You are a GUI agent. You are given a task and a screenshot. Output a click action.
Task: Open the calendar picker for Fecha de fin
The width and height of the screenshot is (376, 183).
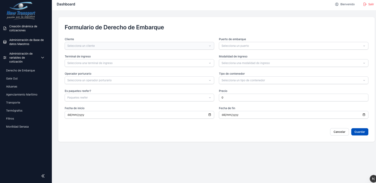364,115
